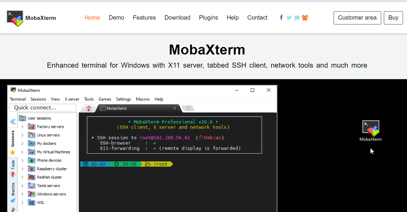Expand the Tests servers tree node
Screen dimensions: 407x212
point(22,186)
